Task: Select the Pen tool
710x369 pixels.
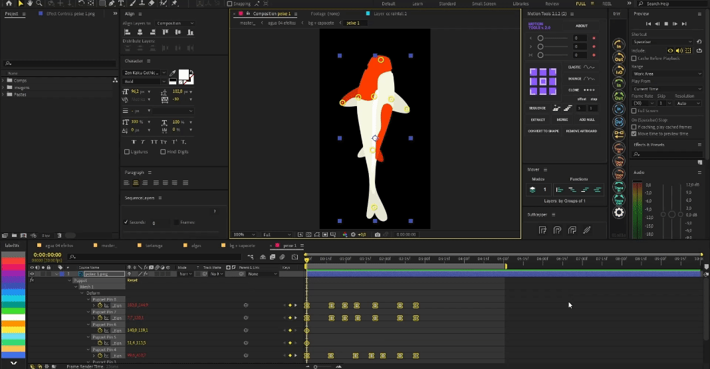Action: 112,3
